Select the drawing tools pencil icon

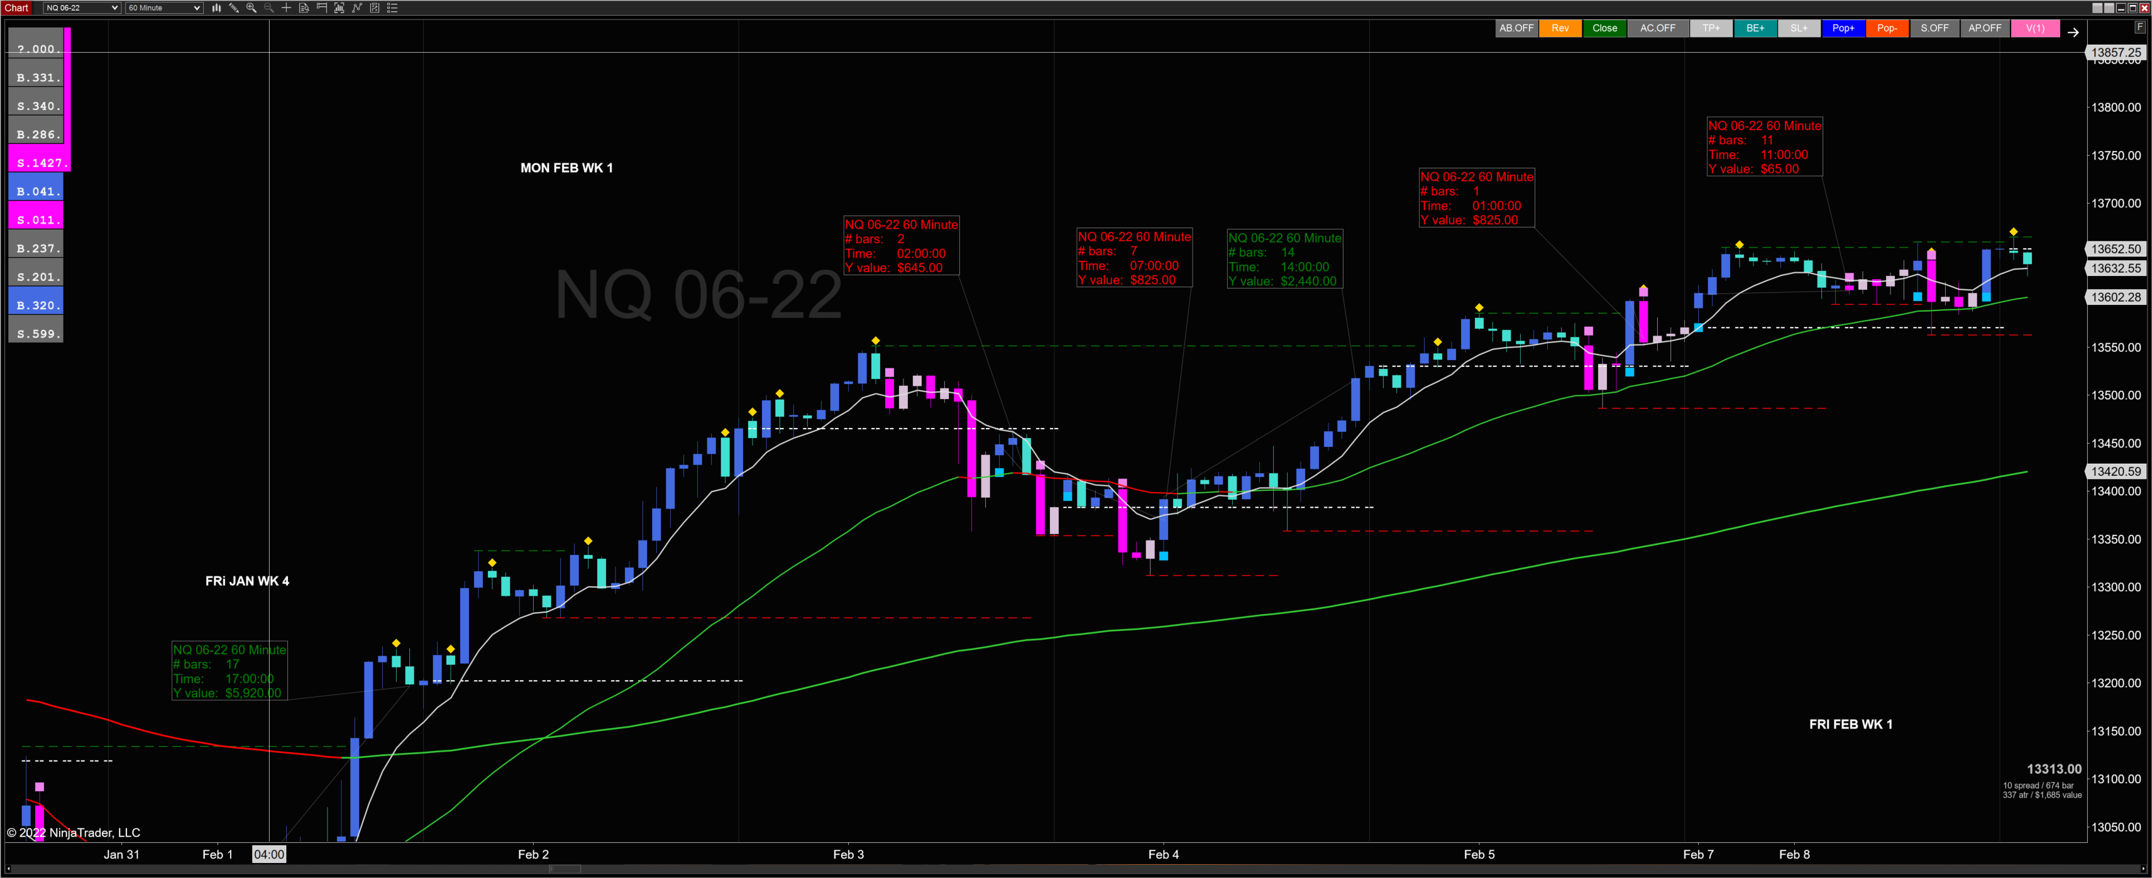[234, 8]
